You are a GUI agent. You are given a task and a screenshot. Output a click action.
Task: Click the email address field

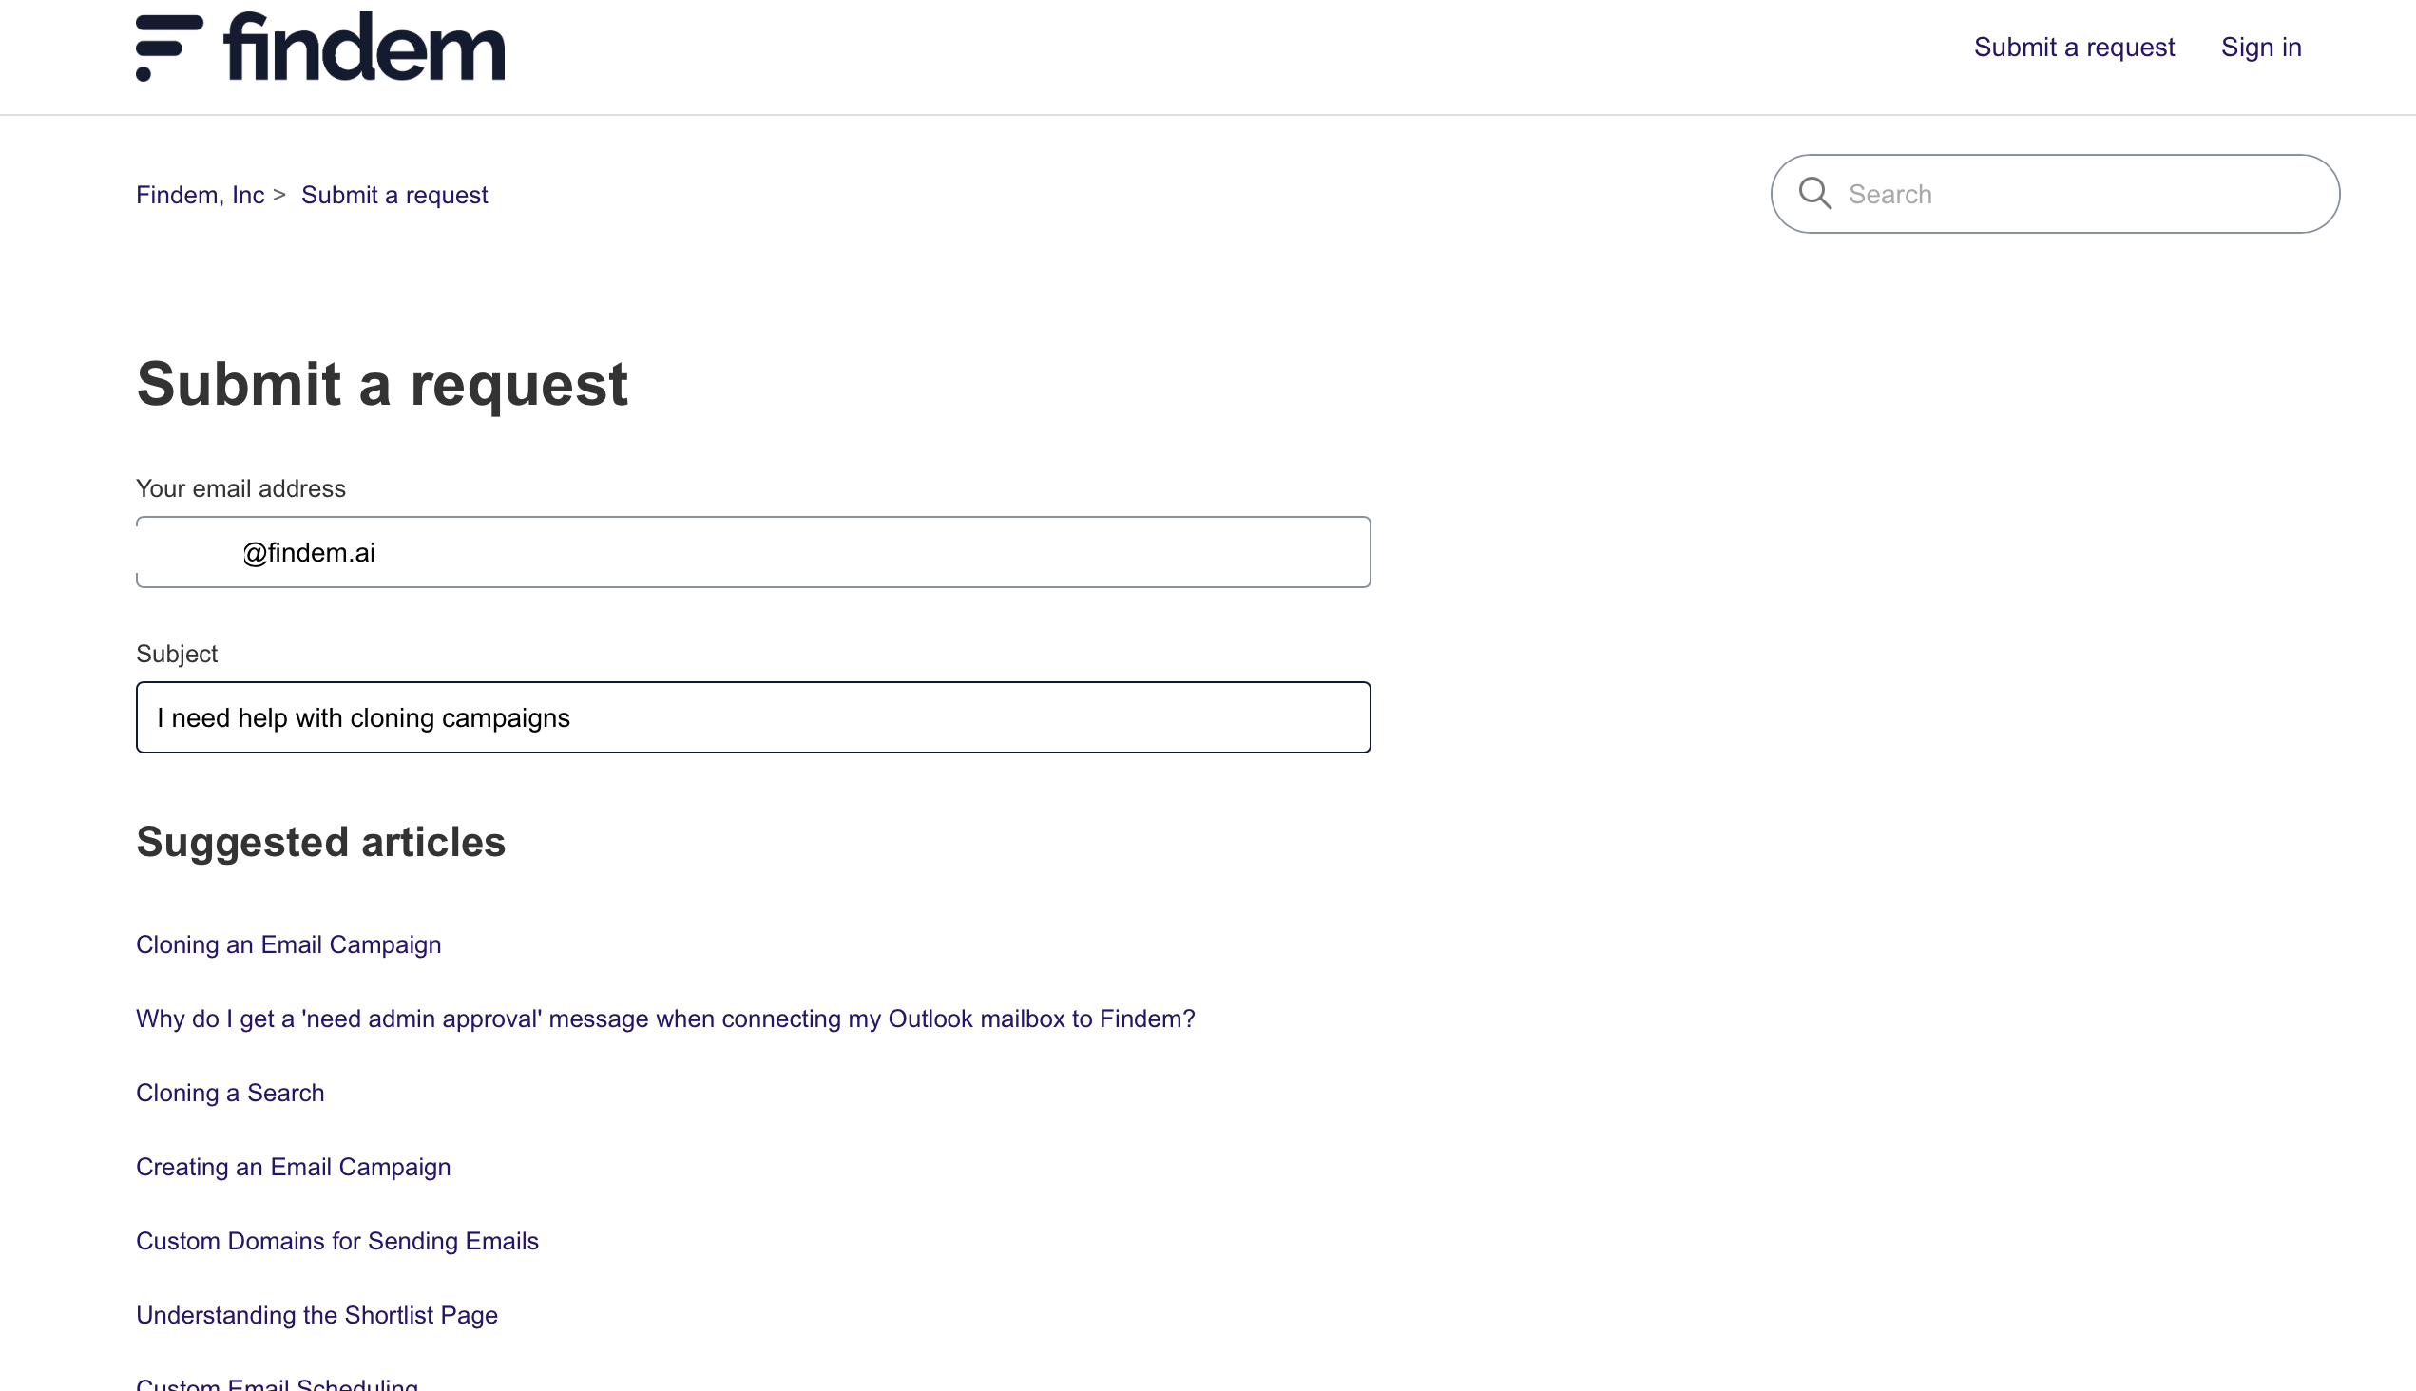pos(753,552)
